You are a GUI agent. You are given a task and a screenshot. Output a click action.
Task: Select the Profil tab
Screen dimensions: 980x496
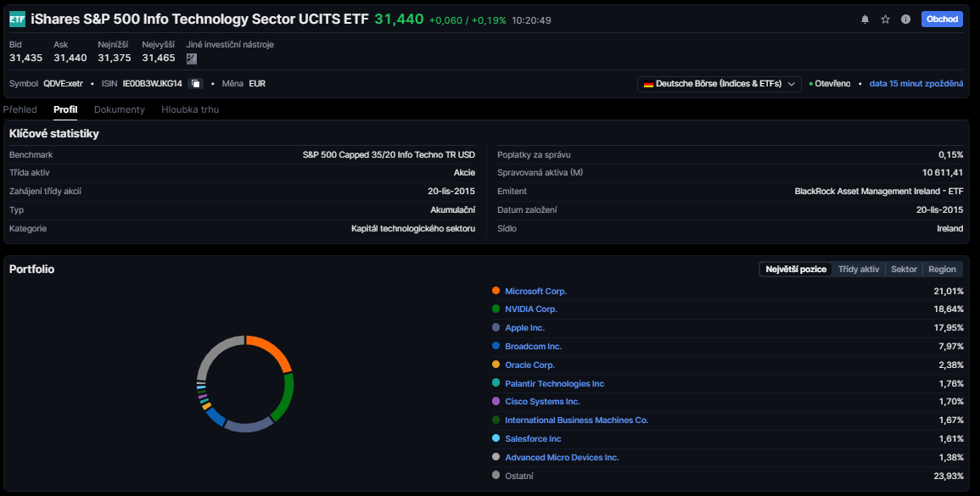[x=65, y=109]
